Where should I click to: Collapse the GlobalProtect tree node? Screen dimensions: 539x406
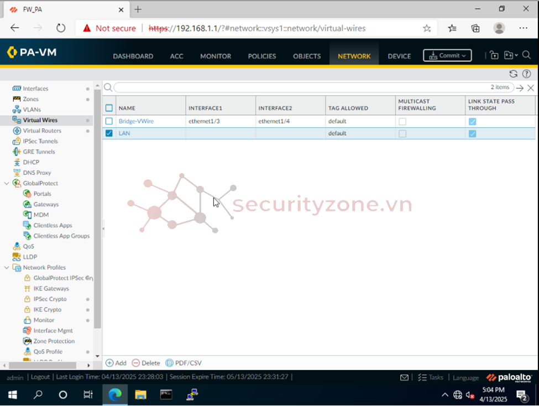click(7, 184)
